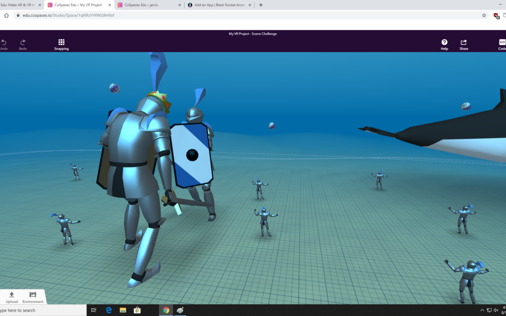506x316 pixels.
Task: Click the 'My VR Project - Scene Challenge' title
Action: [x=253, y=34]
